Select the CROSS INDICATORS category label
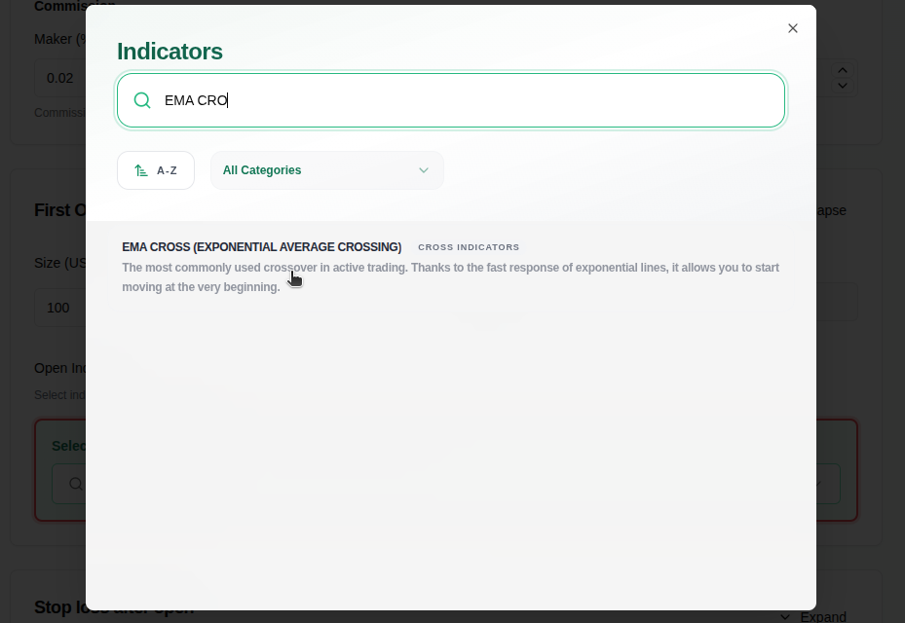The height and width of the screenshot is (623, 905). (x=469, y=246)
